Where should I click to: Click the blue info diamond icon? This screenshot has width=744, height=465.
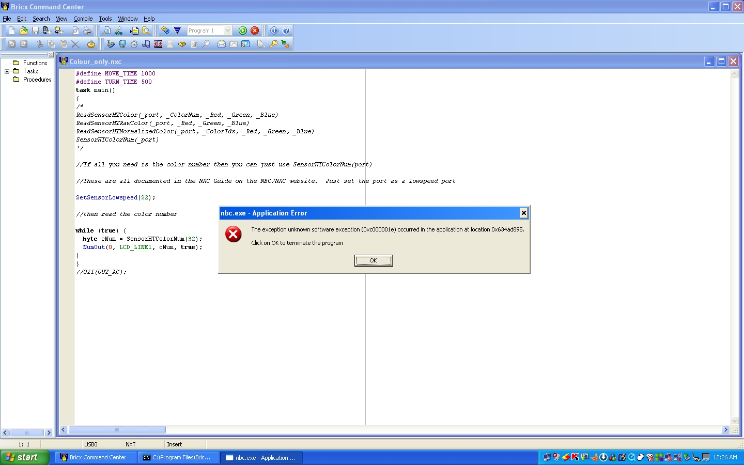point(274,30)
